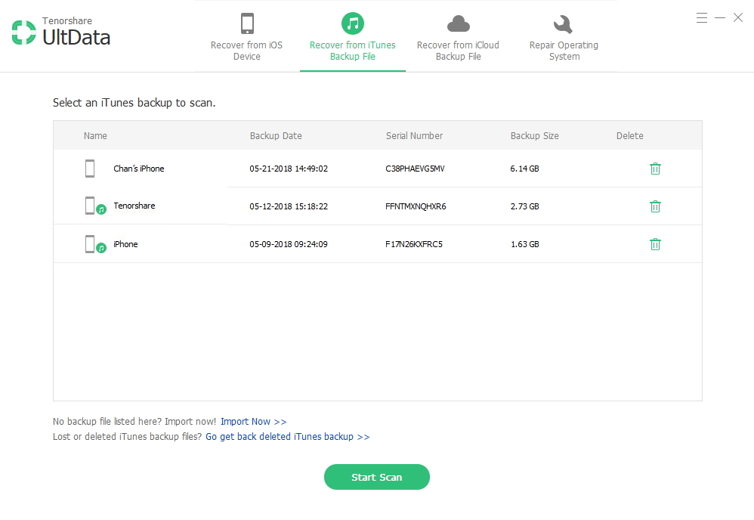Click the Name column header
754x520 pixels.
click(x=95, y=135)
